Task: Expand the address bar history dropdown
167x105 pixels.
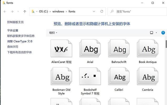Action: pos(94,11)
